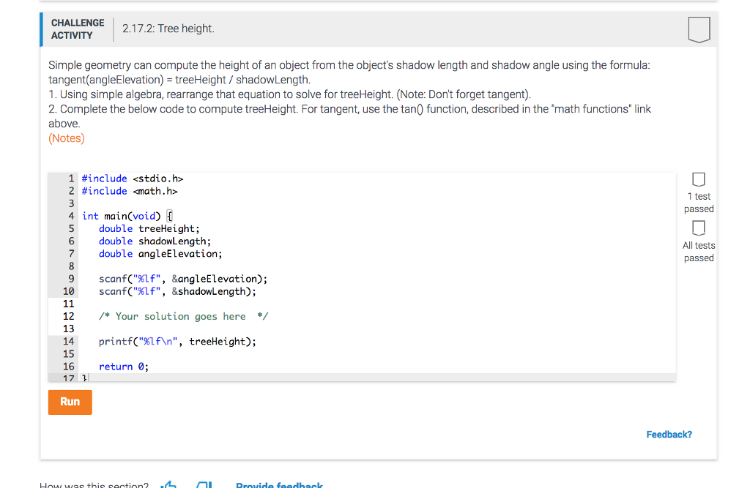This screenshot has height=488, width=750.
Task: Click the 'All tests passed' text label
Action: (x=698, y=252)
